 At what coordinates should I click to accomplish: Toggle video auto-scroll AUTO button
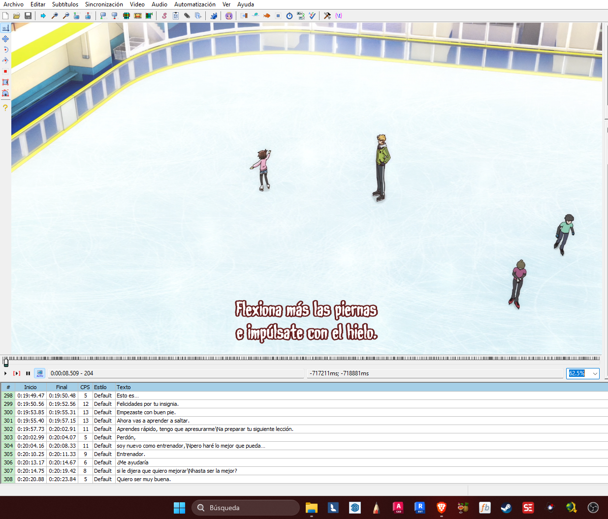click(40, 373)
